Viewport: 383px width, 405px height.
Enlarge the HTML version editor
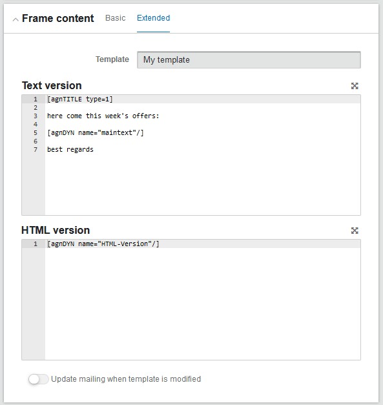pyautogui.click(x=355, y=231)
